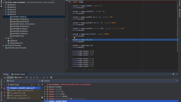181x102 pixels.
Task: Open the Database tool window tab
Action: 180,13
